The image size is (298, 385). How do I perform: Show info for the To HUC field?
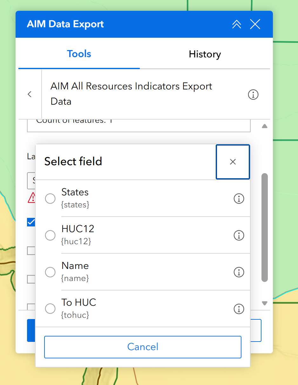[x=239, y=309]
